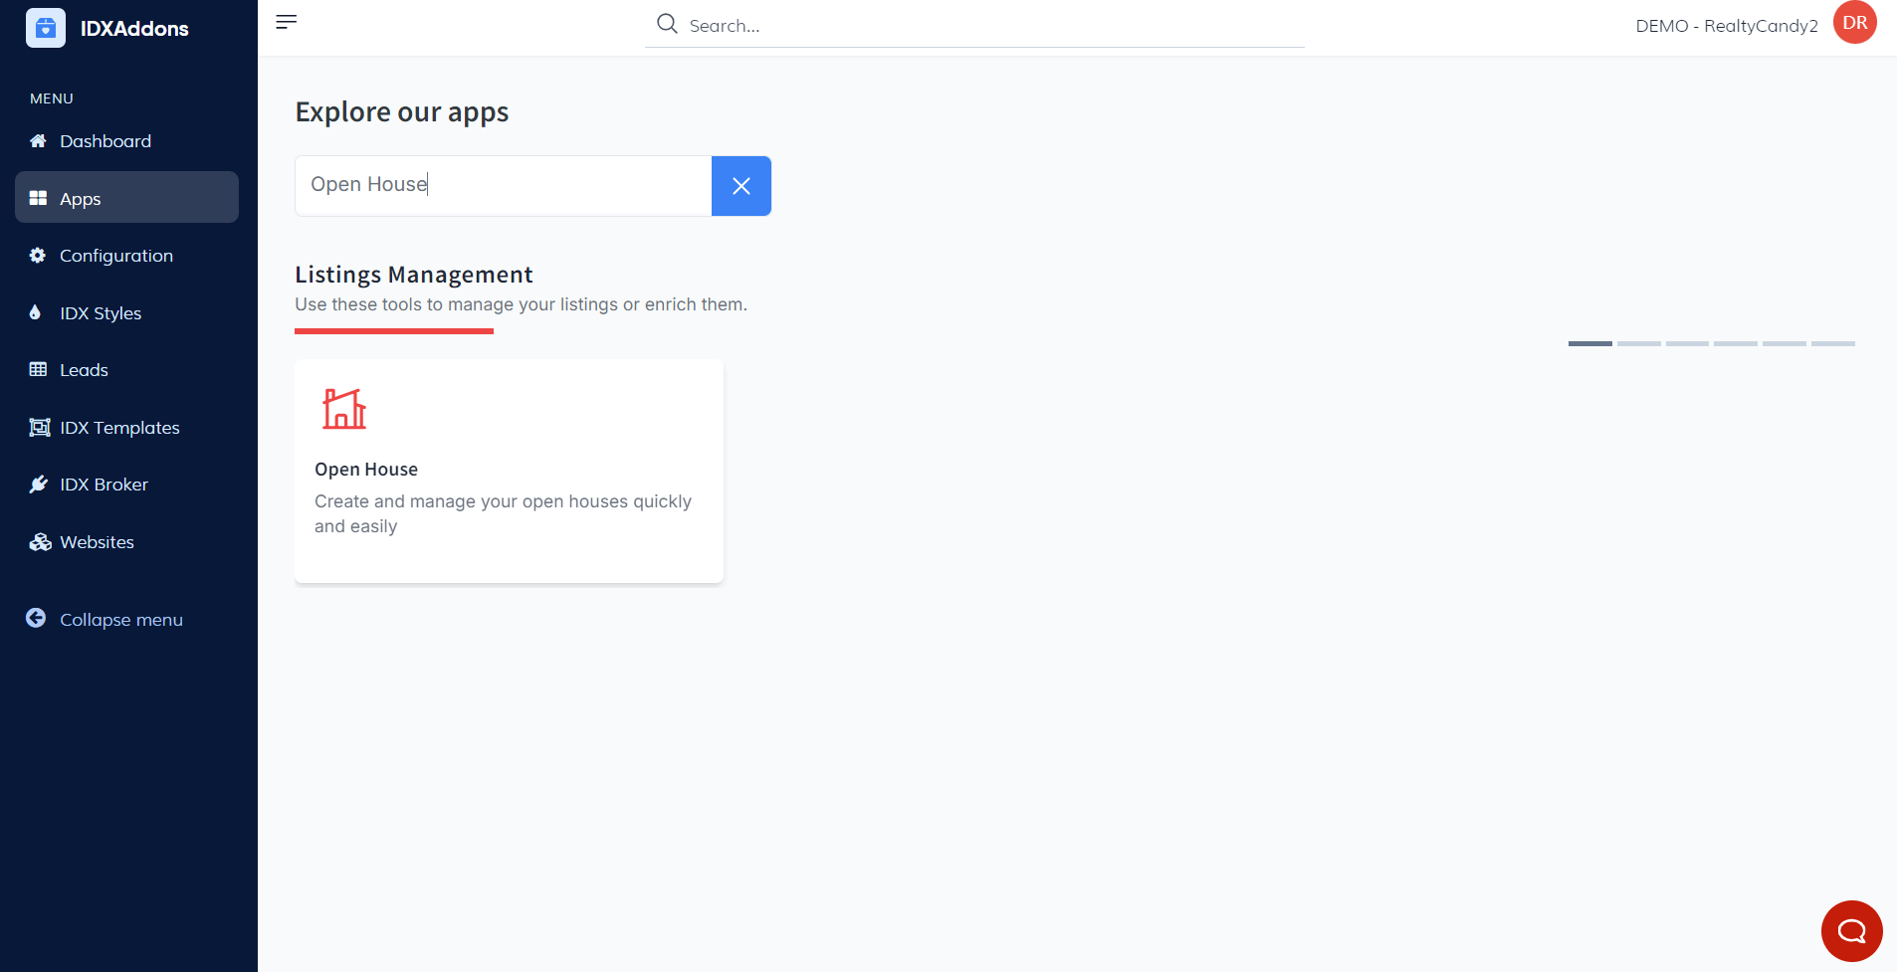This screenshot has width=1897, height=972.
Task: Go to Leads page
Action: click(x=84, y=370)
